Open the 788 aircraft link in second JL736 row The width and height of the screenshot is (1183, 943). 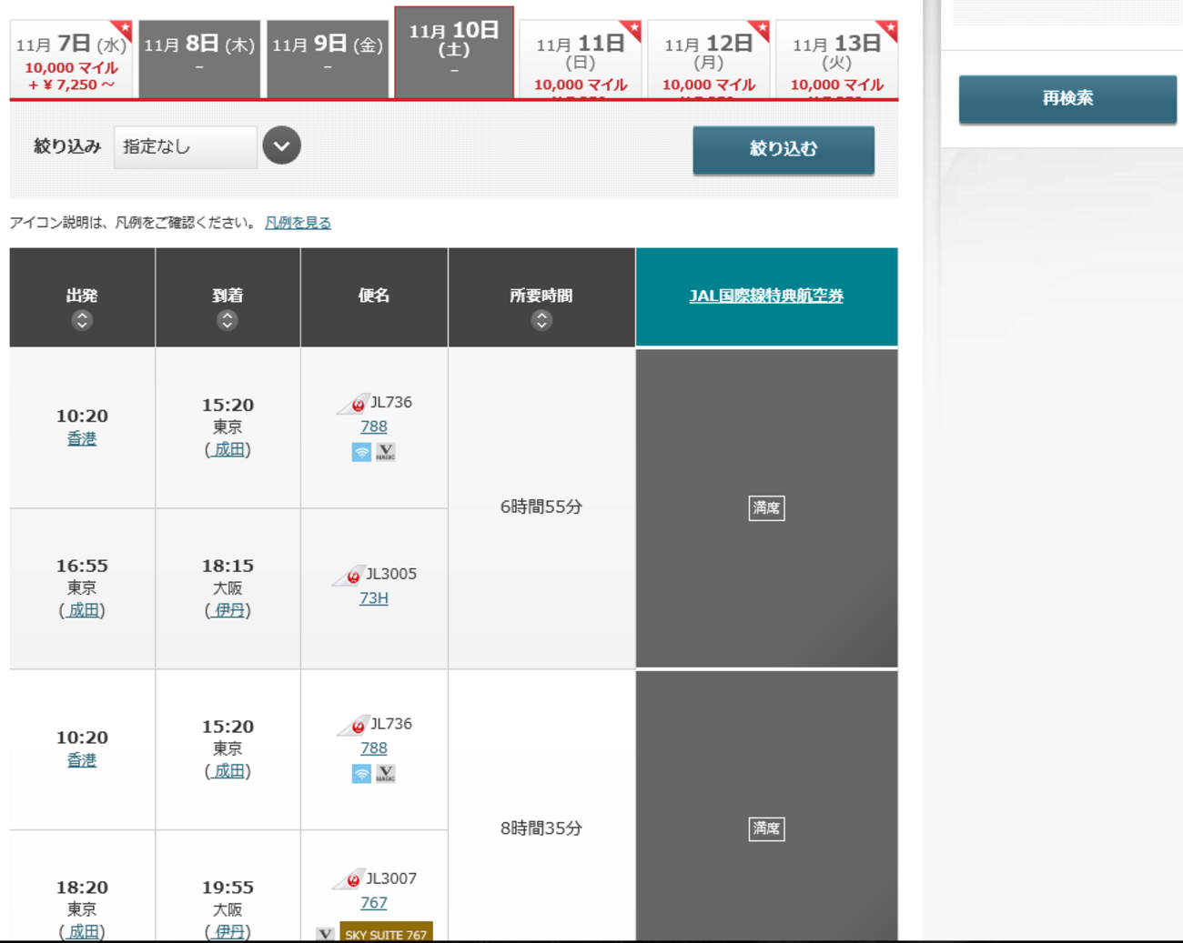pos(374,748)
